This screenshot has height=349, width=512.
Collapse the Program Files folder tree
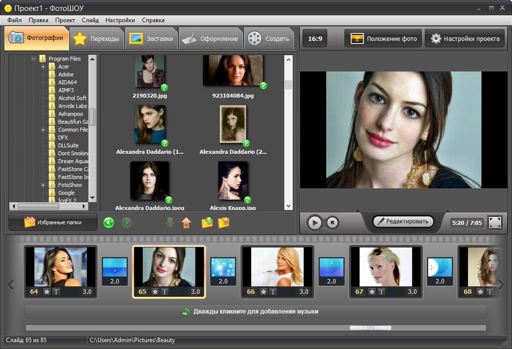click(34, 59)
